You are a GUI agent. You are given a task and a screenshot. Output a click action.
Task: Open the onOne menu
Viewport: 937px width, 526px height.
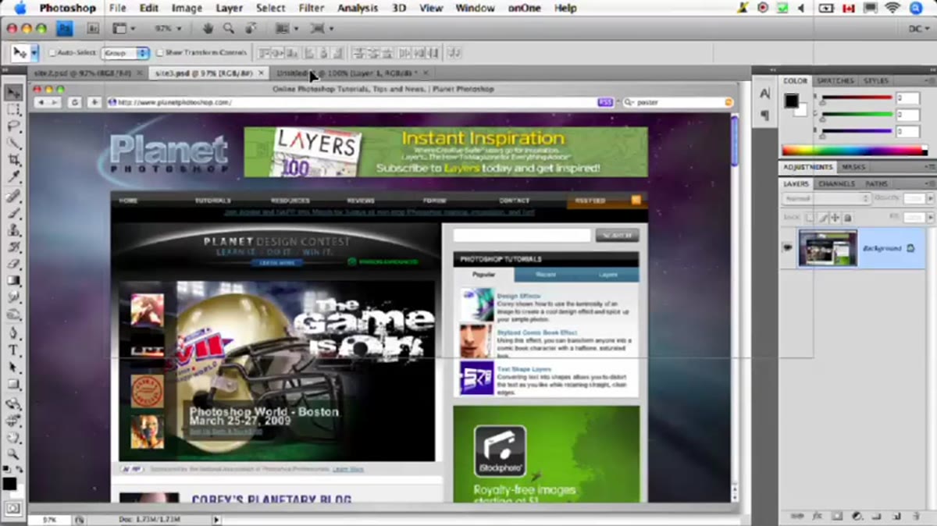click(x=523, y=9)
